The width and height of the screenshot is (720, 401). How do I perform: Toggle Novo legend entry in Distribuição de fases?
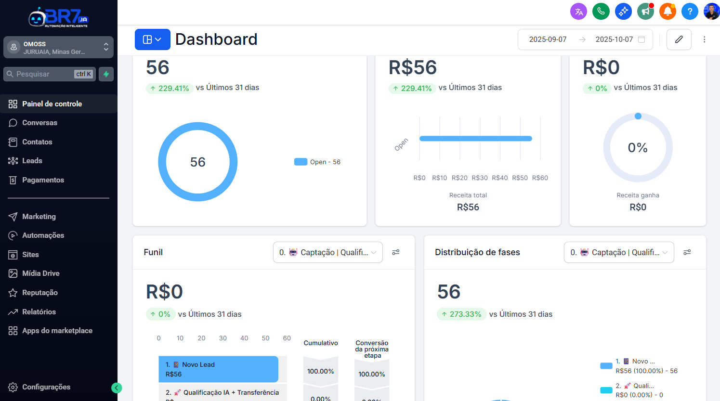[x=640, y=366]
